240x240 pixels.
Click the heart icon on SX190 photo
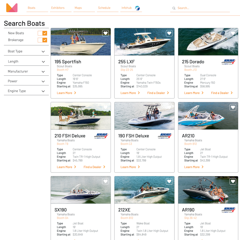coord(105,181)
